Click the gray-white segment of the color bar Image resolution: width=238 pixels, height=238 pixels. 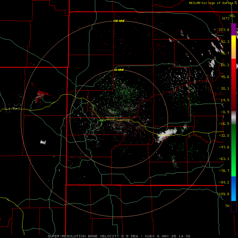(234, 118)
